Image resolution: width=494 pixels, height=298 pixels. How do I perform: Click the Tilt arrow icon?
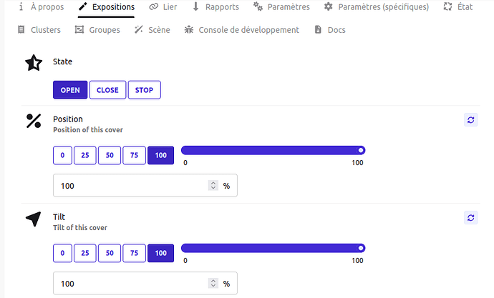tap(34, 219)
